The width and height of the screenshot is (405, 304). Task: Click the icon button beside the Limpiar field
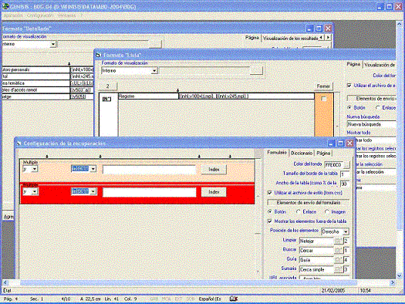click(x=339, y=241)
